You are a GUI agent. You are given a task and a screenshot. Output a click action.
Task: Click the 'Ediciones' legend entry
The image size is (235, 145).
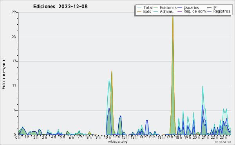coord(168,7)
